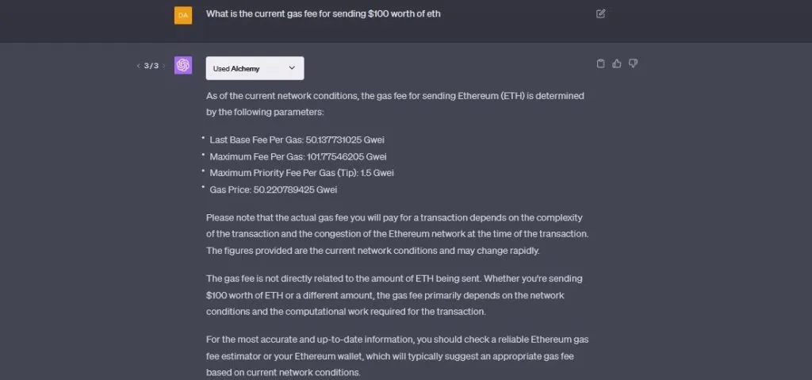Click the edit message pencil icon

point(600,13)
